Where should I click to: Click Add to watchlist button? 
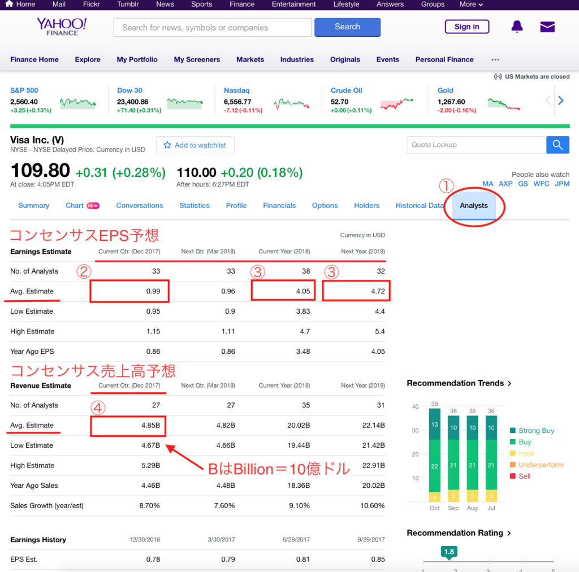tap(195, 145)
